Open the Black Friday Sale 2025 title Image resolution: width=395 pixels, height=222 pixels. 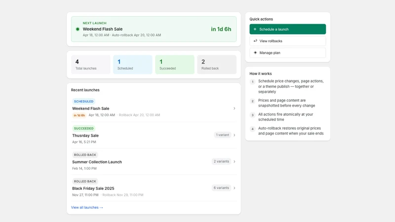[93, 188]
